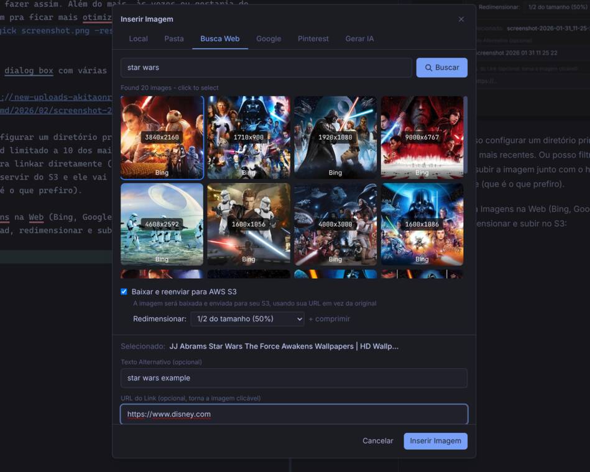Close the Inserir Imagem dialog
Screen dimensions: 590x472
point(461,19)
